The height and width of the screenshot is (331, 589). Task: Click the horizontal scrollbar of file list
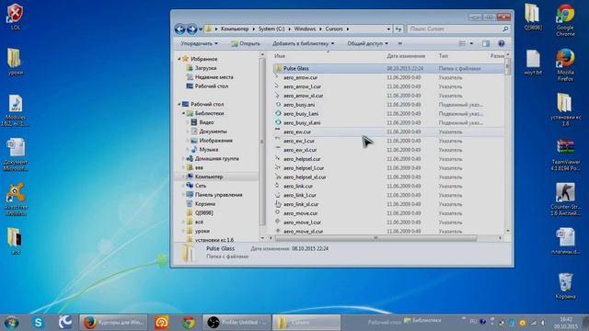point(375,238)
